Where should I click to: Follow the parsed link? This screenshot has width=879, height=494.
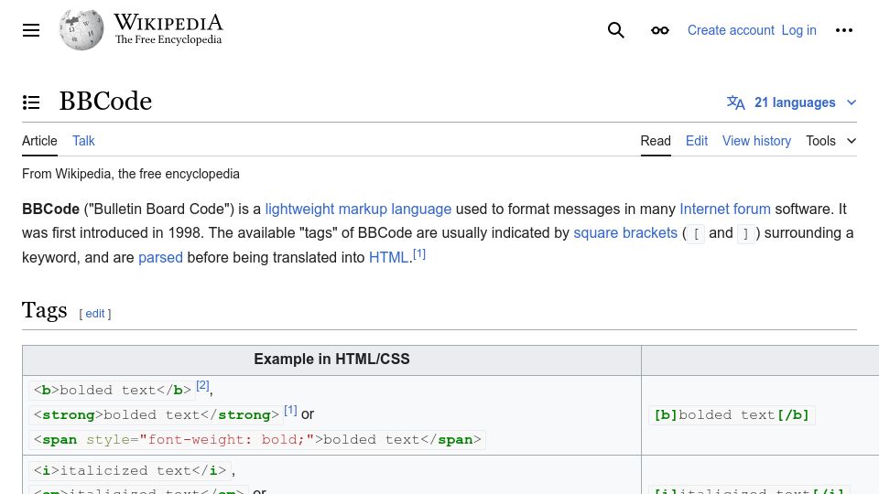[x=160, y=258]
